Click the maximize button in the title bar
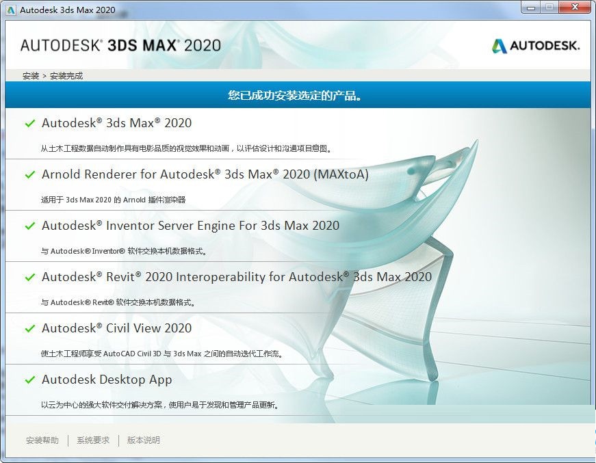This screenshot has width=596, height=463. click(x=549, y=7)
